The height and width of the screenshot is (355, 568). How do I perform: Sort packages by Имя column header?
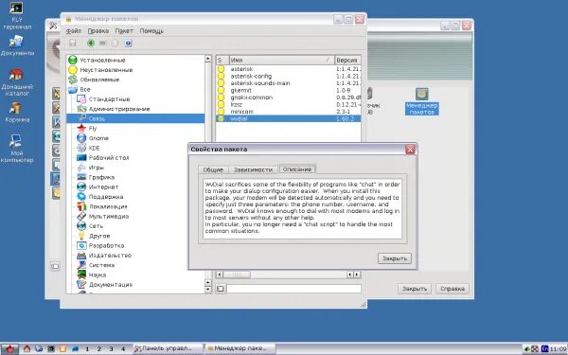click(281, 61)
